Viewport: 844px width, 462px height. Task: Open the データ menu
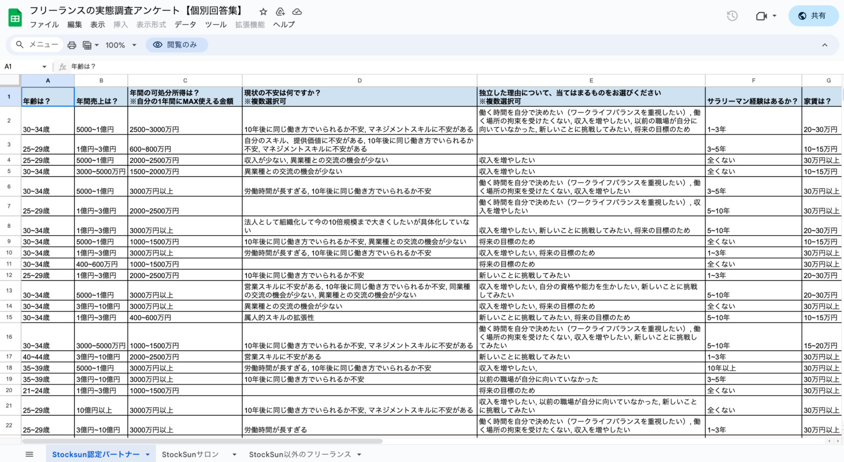[185, 25]
